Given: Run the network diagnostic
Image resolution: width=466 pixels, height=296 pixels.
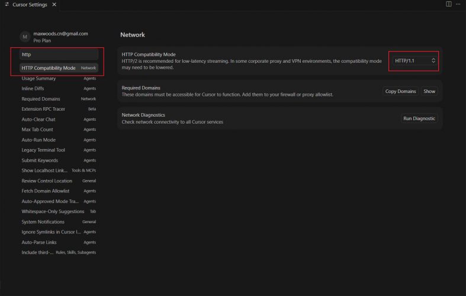Looking at the screenshot, I should click(x=419, y=118).
